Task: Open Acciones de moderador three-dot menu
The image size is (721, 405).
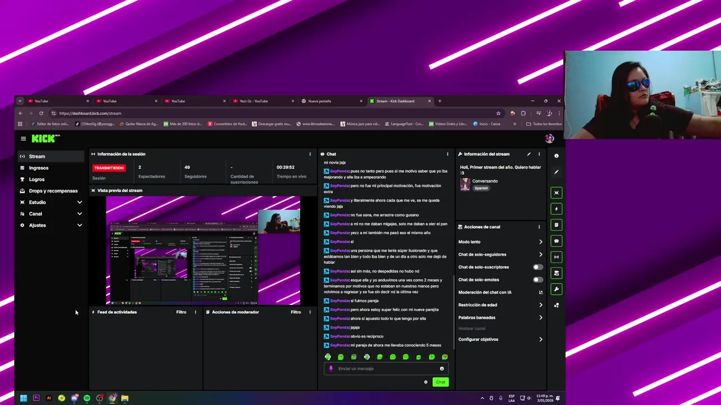Action: (310, 312)
